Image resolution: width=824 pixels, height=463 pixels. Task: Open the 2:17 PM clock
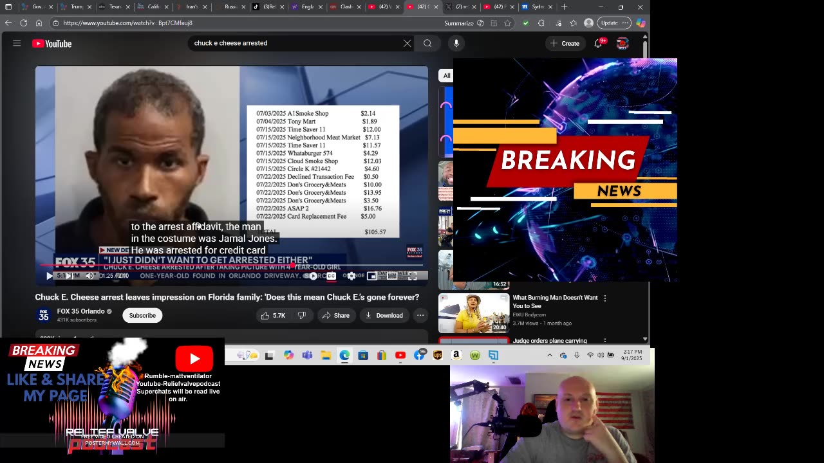tap(632, 355)
